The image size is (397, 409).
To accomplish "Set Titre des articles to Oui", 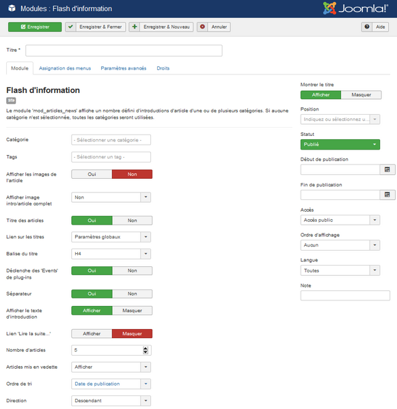I will pyautogui.click(x=92, y=221).
